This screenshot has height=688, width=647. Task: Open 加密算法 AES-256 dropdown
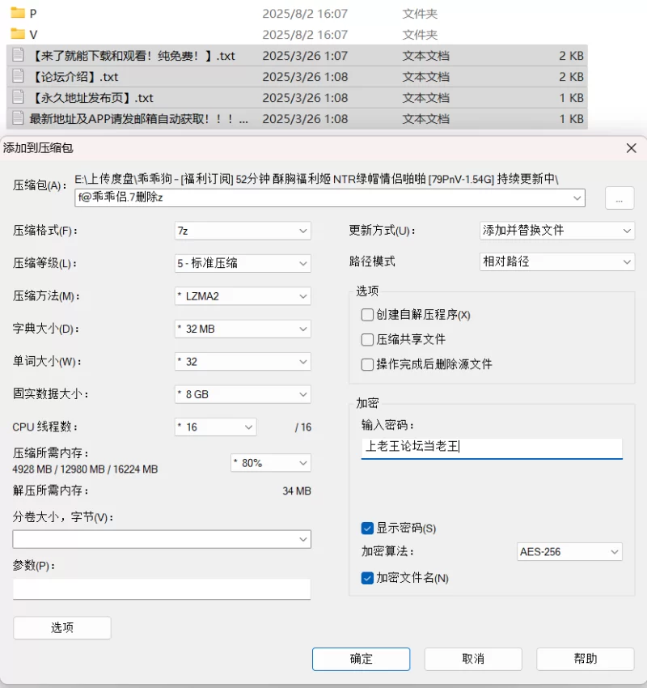pyautogui.click(x=569, y=551)
